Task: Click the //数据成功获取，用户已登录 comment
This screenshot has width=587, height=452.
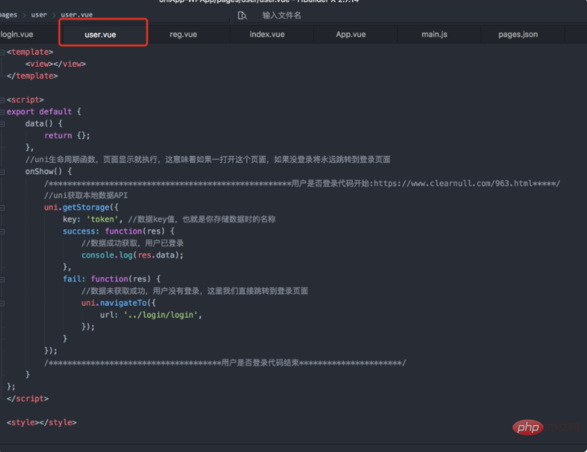Action: coord(133,243)
